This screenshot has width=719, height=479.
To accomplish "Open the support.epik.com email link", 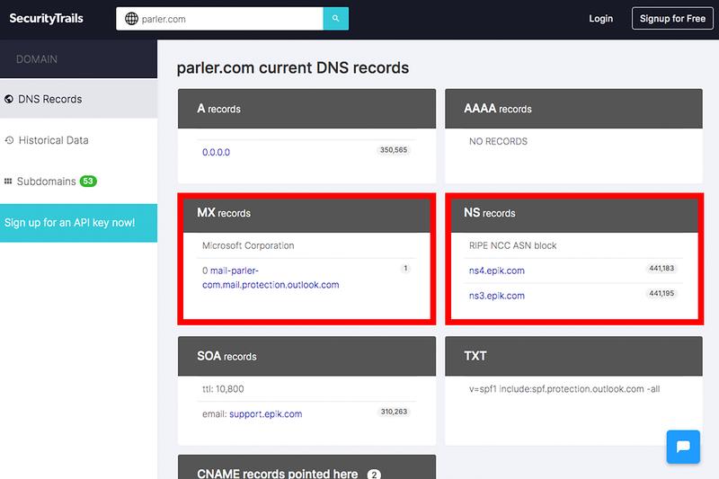I will [x=265, y=414].
